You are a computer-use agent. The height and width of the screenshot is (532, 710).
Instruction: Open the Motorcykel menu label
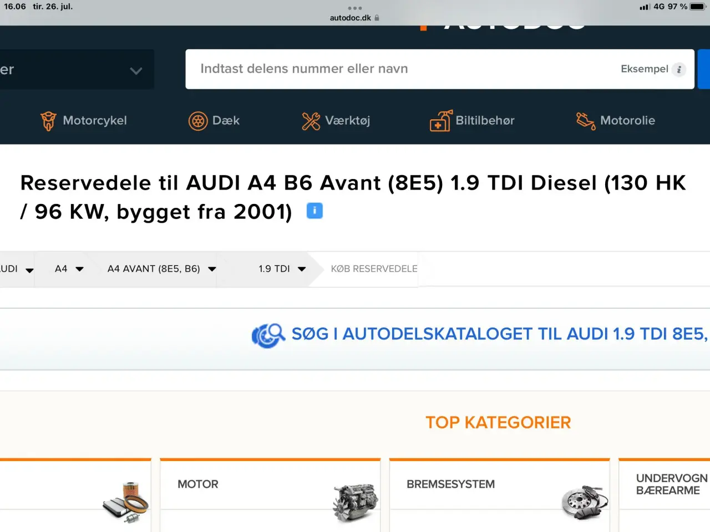95,120
